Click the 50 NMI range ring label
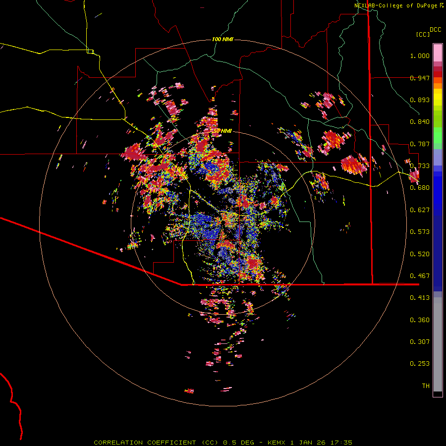 (x=223, y=131)
